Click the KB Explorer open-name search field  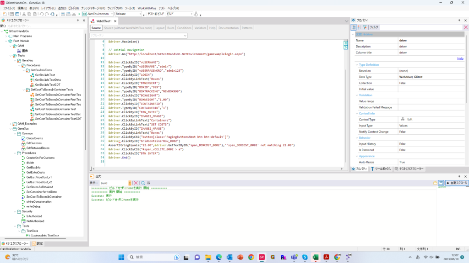[46, 26]
